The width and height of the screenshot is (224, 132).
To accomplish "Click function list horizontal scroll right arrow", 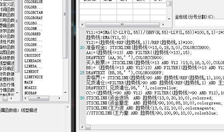I will 59,98.
